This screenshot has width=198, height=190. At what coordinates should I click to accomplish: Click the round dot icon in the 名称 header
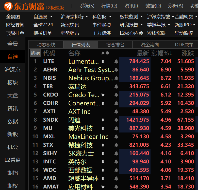[107, 53]
